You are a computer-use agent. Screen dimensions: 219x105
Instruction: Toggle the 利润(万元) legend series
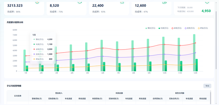pos(163,28)
